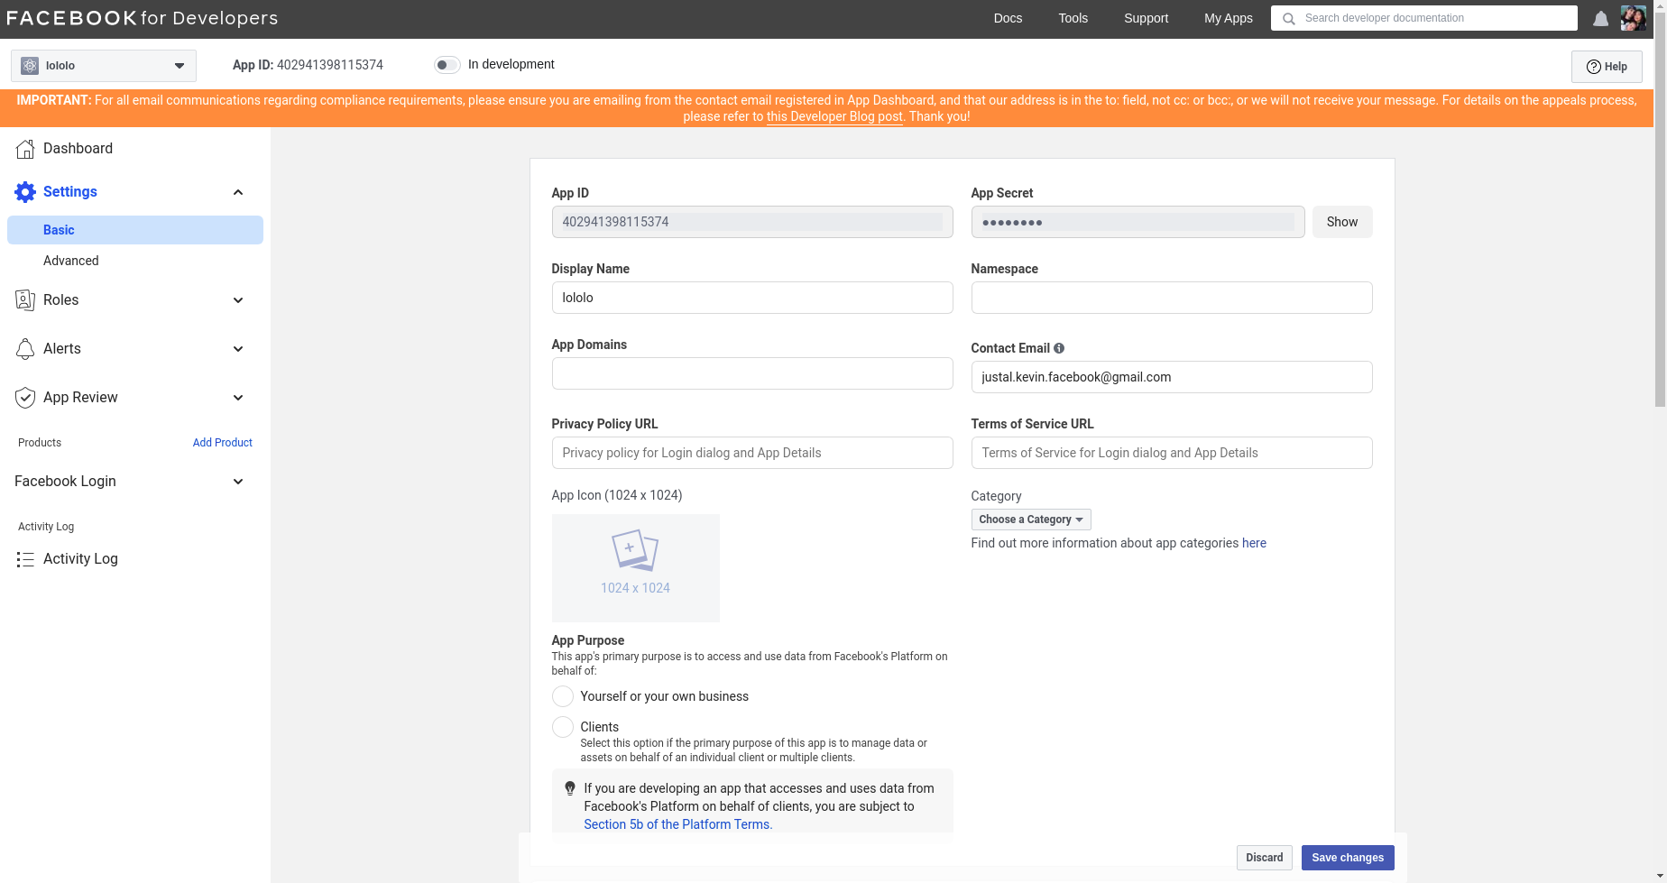Open the notifications bell icon
This screenshot has width=1667, height=883.
pyautogui.click(x=1600, y=19)
